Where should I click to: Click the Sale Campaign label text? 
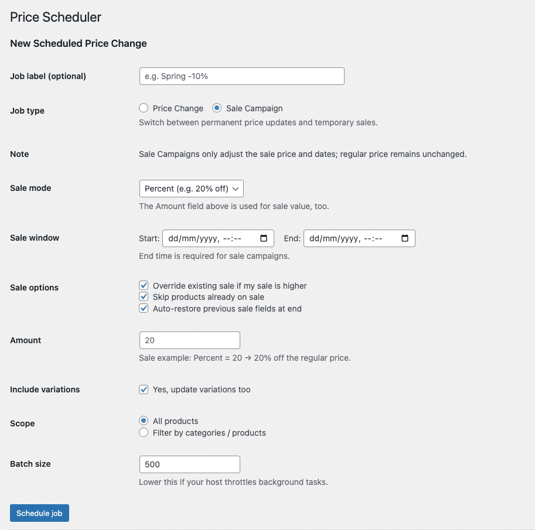(254, 108)
